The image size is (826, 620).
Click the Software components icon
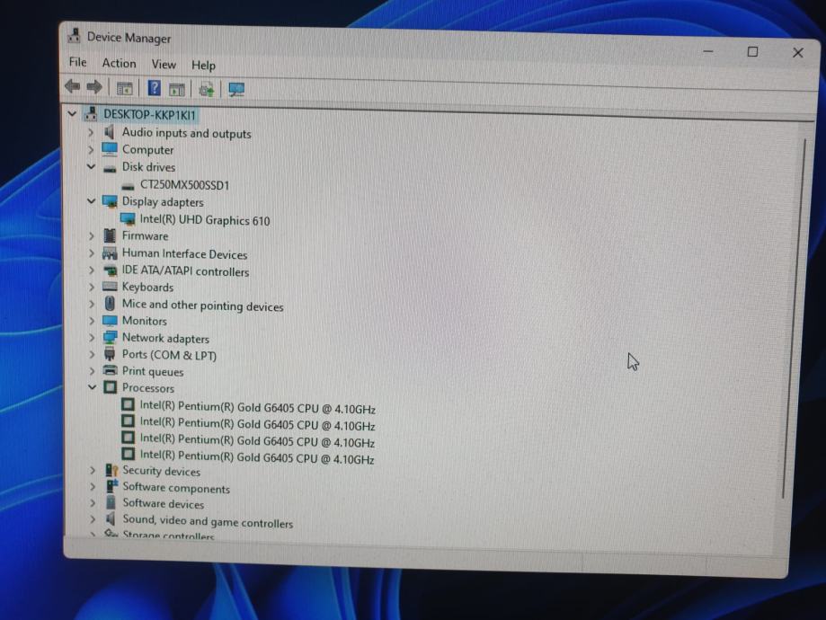point(111,486)
